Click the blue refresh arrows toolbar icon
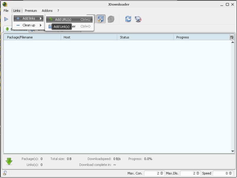This screenshot has height=178, width=237. coord(128,19)
